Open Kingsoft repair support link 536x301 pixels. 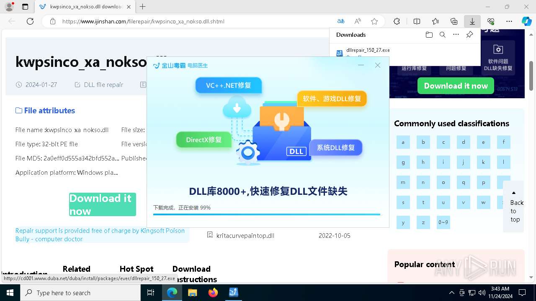[100, 235]
